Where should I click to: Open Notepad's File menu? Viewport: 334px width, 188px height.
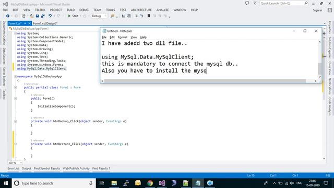[x=104, y=37]
